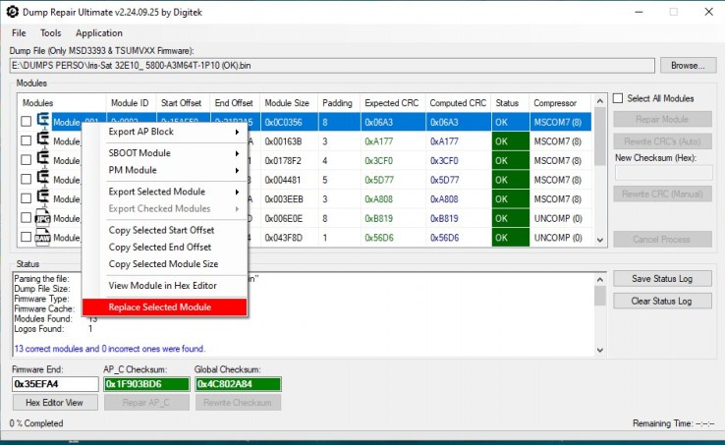Image resolution: width=725 pixels, height=445 pixels.
Task: Click the module icon in the 0x0178F2 row
Action: pos(43,159)
